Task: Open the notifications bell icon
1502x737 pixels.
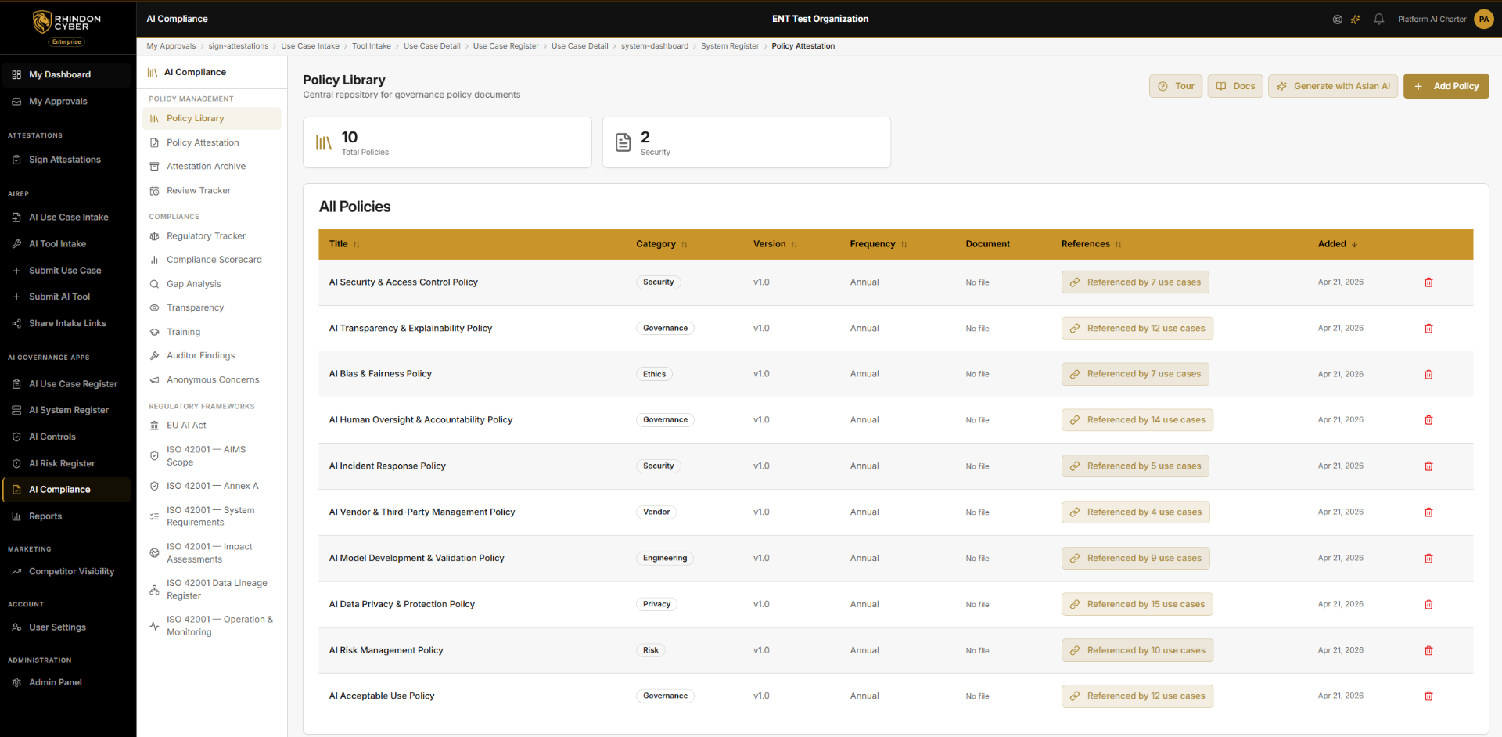Action: pos(1379,19)
